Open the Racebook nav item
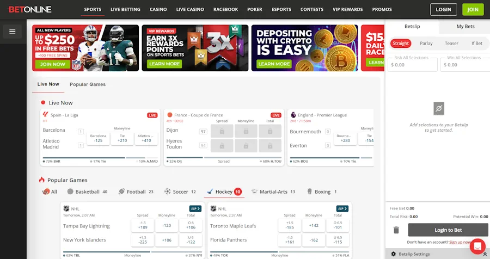 coord(225,9)
